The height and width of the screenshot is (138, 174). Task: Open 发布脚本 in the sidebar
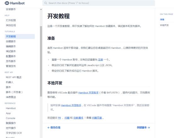pyautogui.click(x=11, y=61)
